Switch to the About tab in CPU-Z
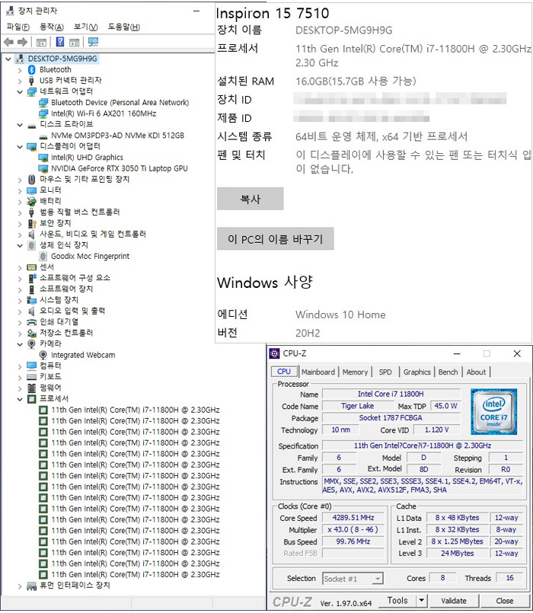This screenshot has width=533, height=613. tap(476, 372)
